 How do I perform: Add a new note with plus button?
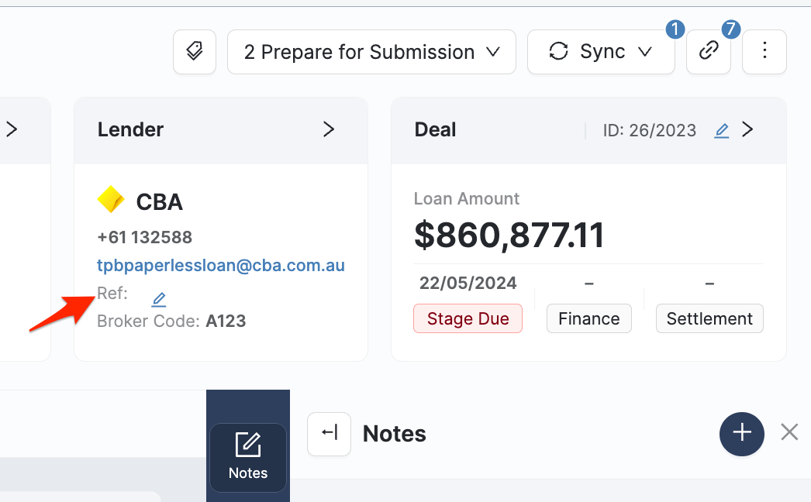[741, 432]
